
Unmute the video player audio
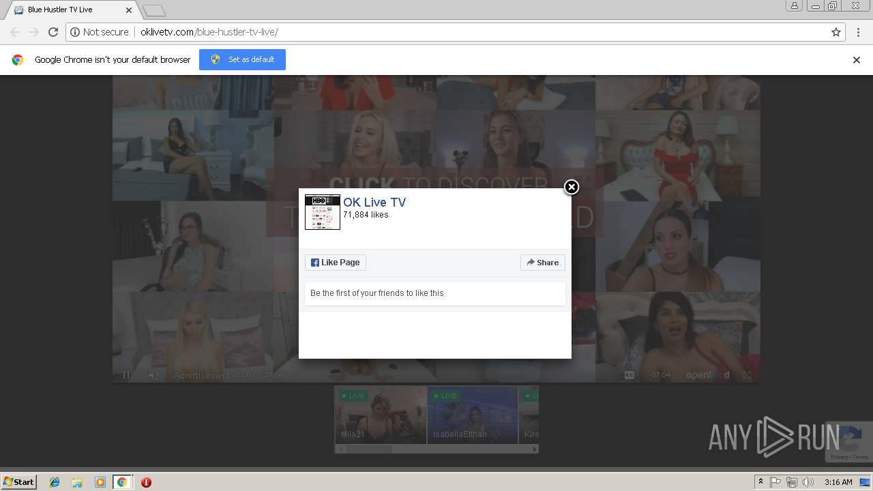[153, 375]
